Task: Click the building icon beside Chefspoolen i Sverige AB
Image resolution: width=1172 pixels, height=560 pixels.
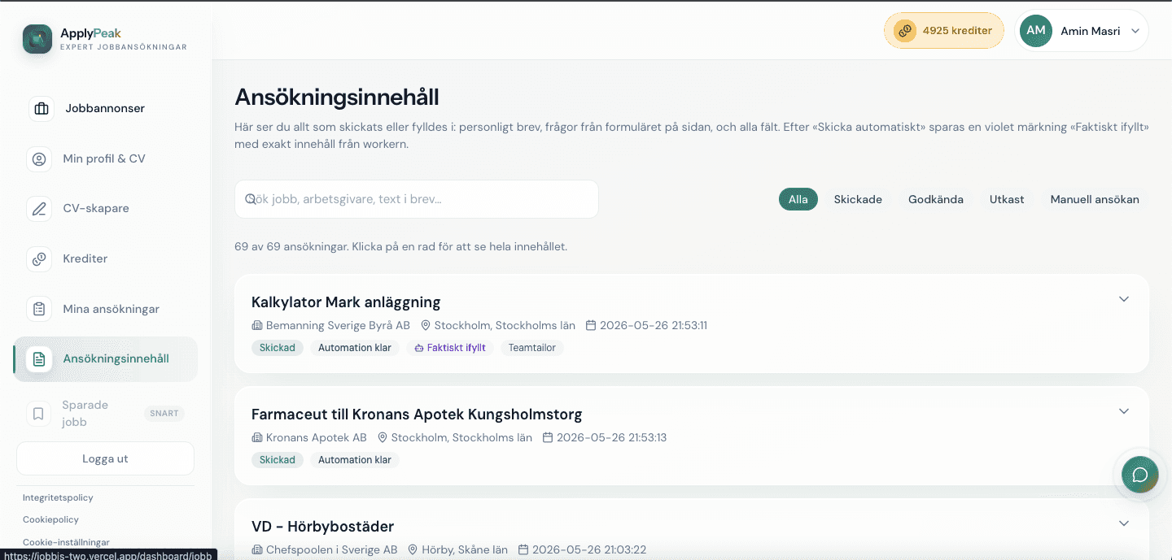Action: [x=257, y=550]
